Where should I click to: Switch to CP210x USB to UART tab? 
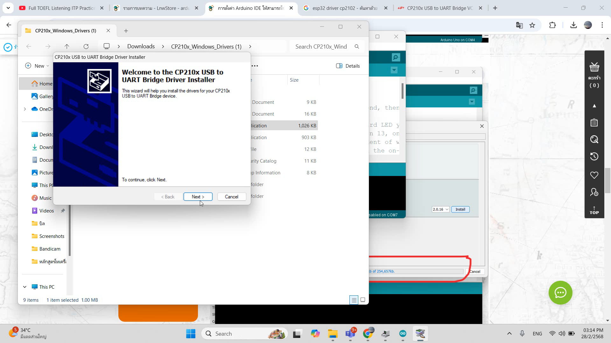tap(440, 8)
